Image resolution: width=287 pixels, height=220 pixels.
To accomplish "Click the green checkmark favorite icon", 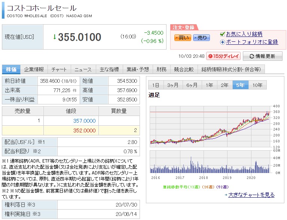I will [x=222, y=34].
